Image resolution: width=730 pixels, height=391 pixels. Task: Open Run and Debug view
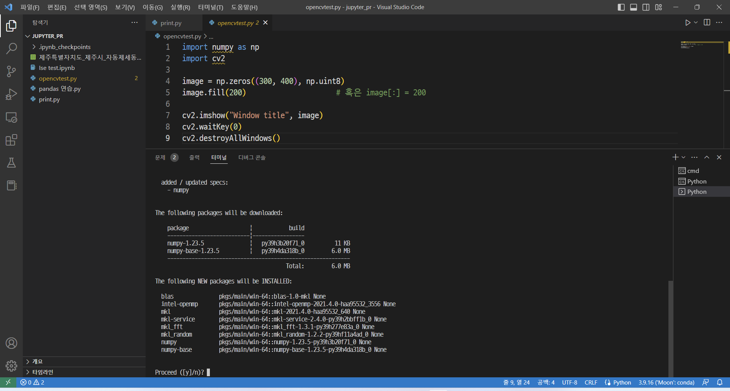[x=11, y=94]
